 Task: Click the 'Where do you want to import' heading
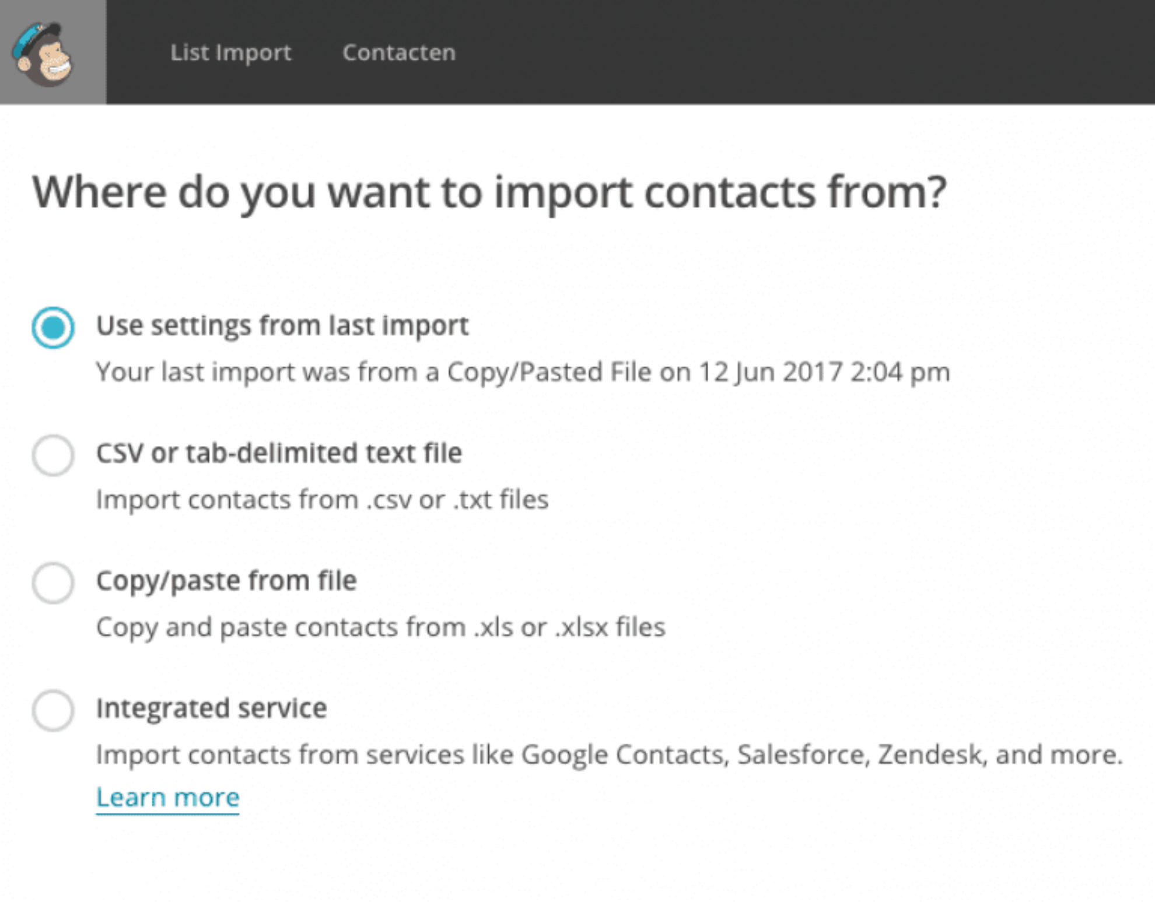(489, 192)
